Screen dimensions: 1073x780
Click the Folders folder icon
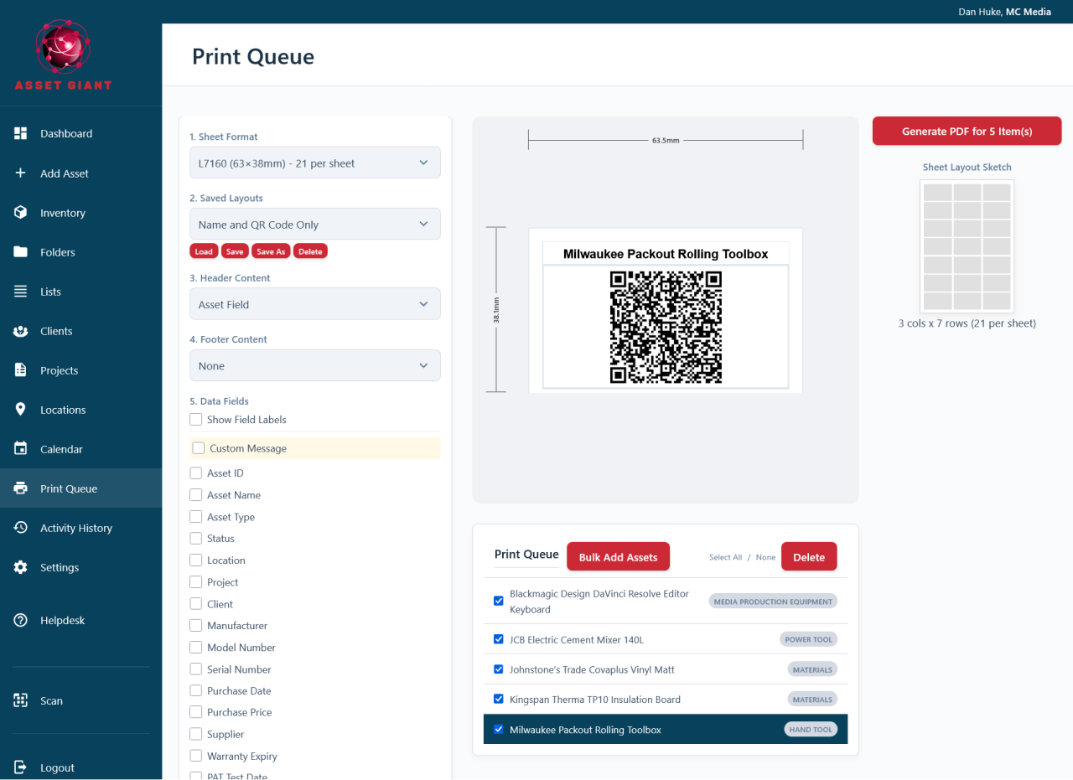pos(21,252)
